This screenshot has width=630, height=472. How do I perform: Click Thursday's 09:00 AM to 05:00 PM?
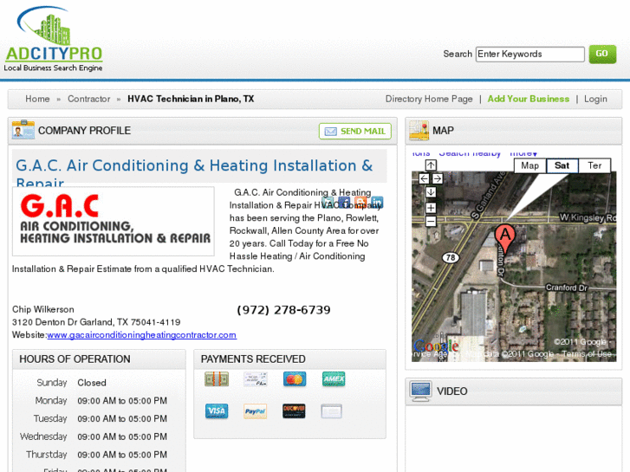[122, 455]
